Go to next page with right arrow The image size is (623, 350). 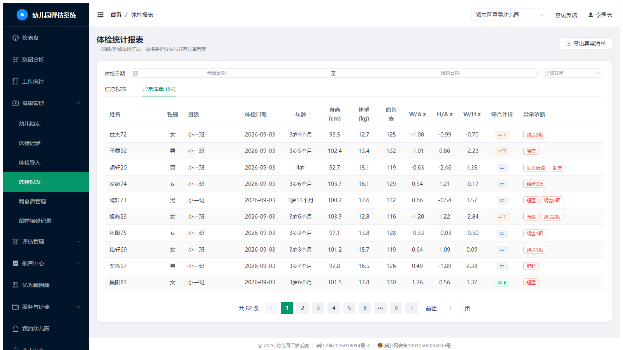coord(412,308)
